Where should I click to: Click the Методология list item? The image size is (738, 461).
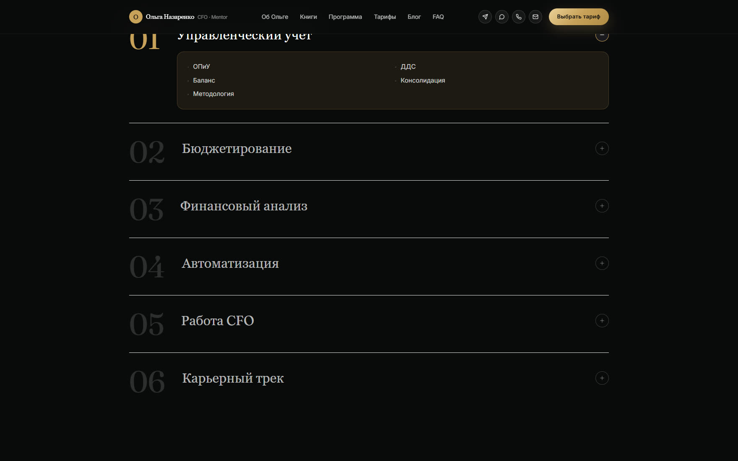[x=213, y=94]
